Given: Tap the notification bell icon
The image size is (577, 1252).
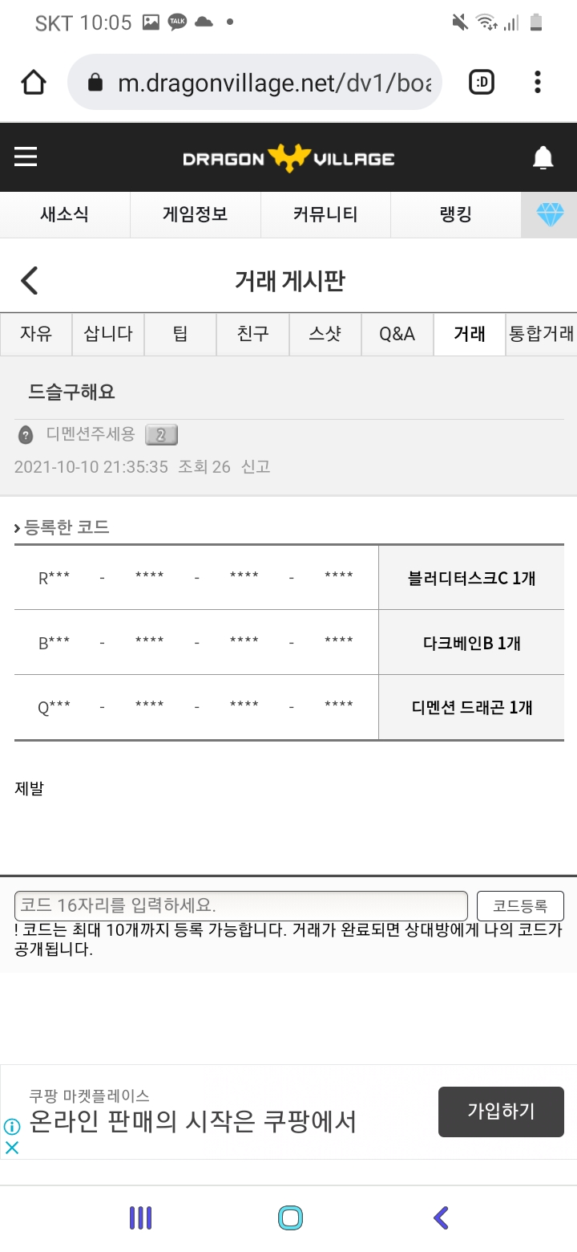Looking at the screenshot, I should point(543,158).
